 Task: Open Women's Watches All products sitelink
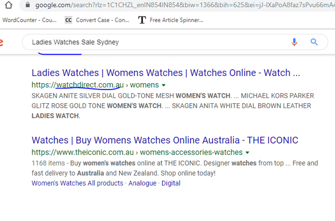[x=77, y=183]
